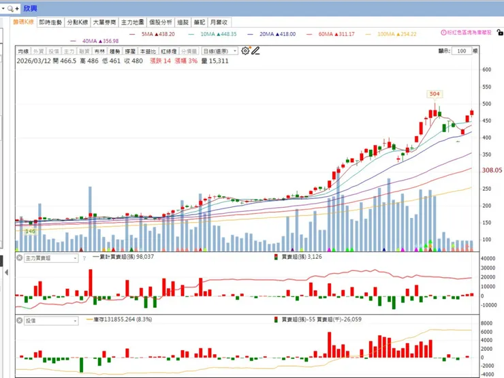The height and width of the screenshot is (378, 504).
Task: Toggle 投信 overlay button in toolbar
Action: pyautogui.click(x=54, y=51)
